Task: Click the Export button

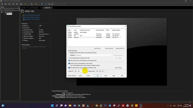Action: [89, 76]
